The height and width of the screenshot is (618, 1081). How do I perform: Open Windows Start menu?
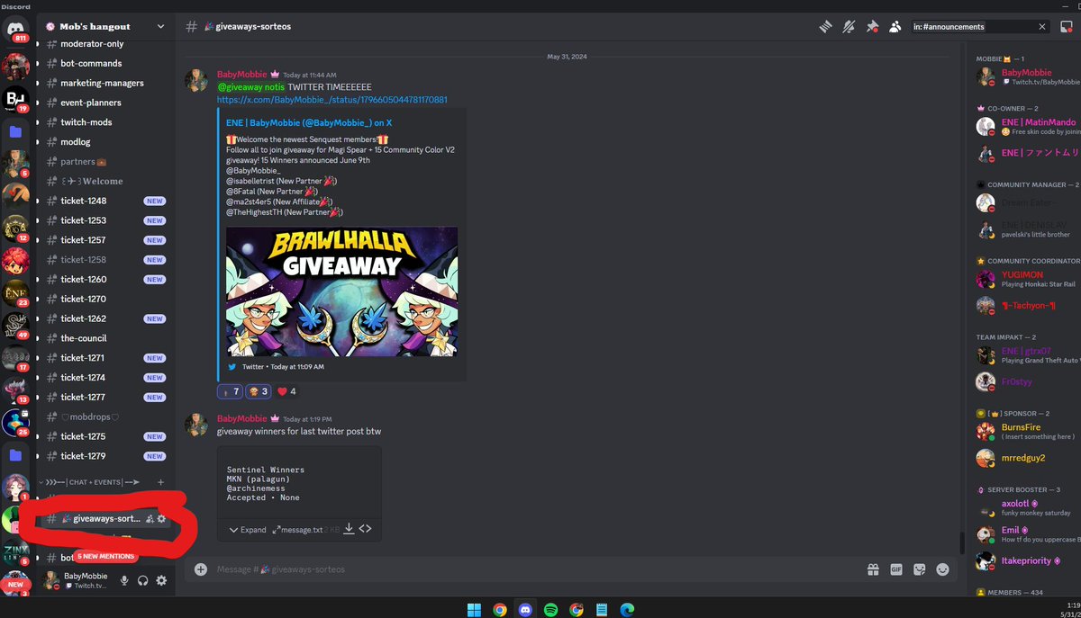tap(474, 609)
